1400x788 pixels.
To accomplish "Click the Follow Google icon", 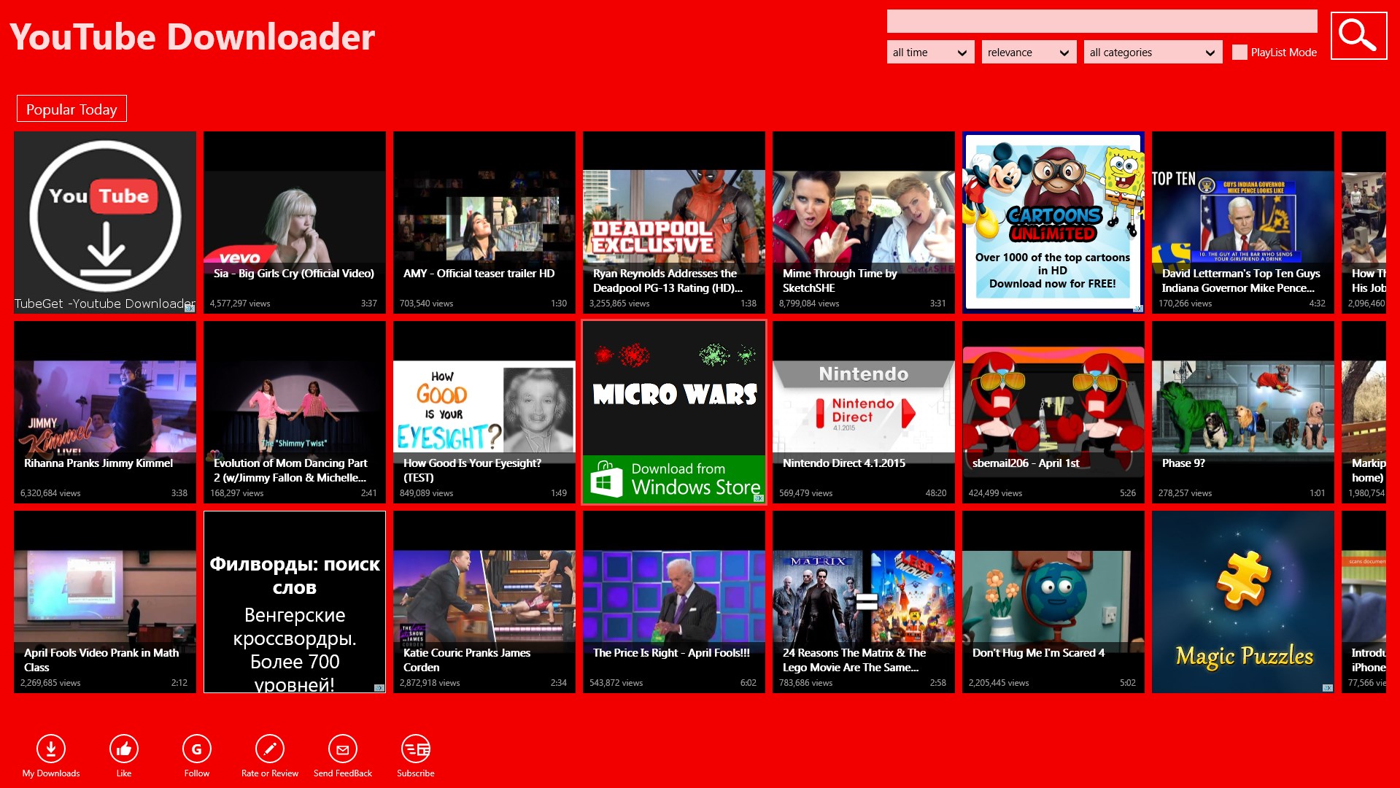I will (197, 749).
